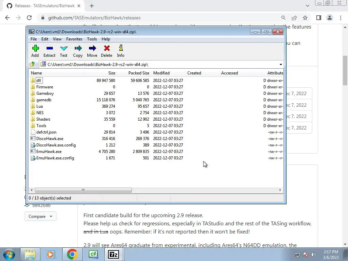Open a new Chrome tab

tap(92, 6)
